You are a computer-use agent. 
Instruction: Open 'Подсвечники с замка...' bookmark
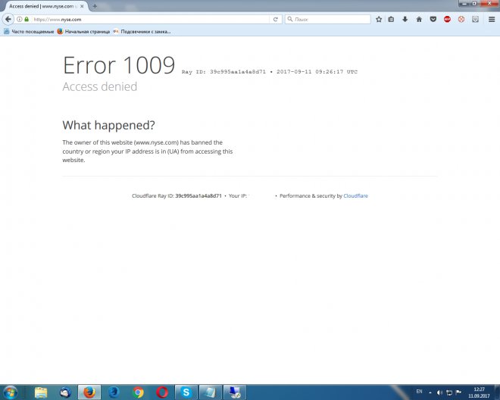144,32
